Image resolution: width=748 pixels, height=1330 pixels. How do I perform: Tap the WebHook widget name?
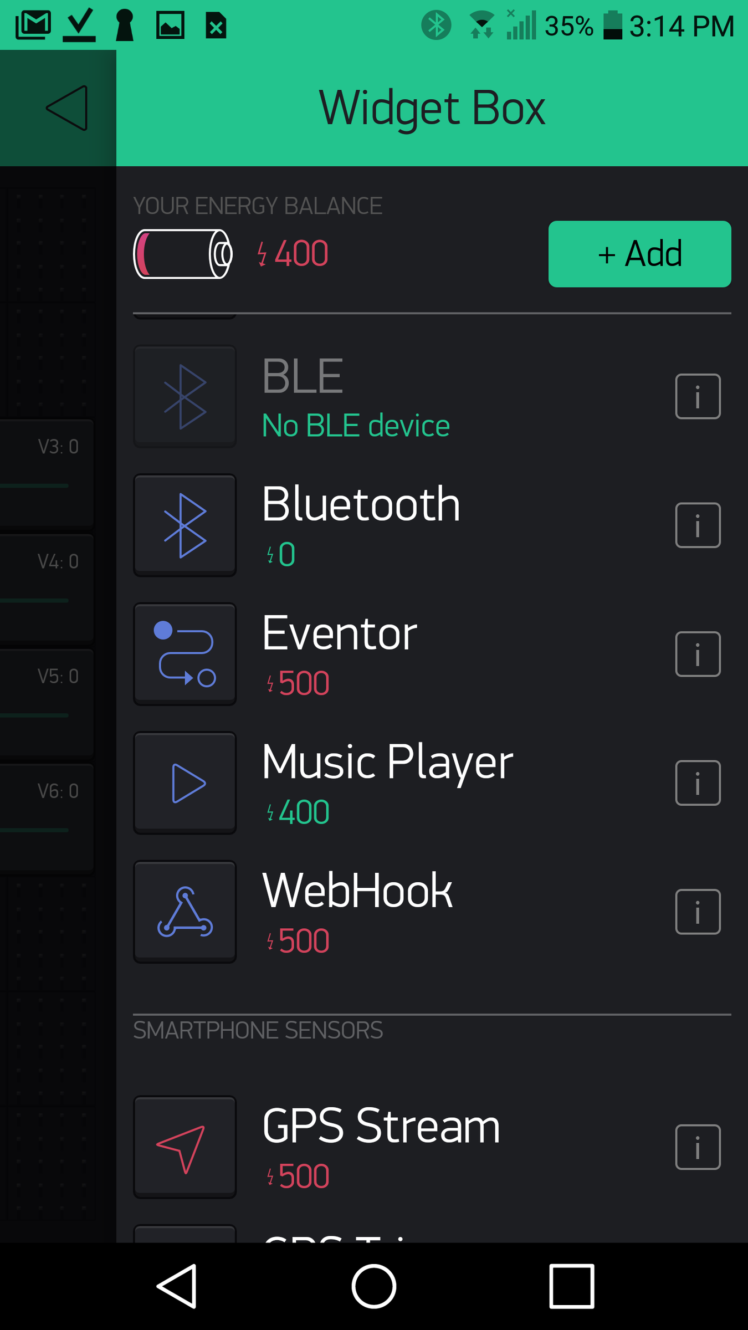(357, 891)
